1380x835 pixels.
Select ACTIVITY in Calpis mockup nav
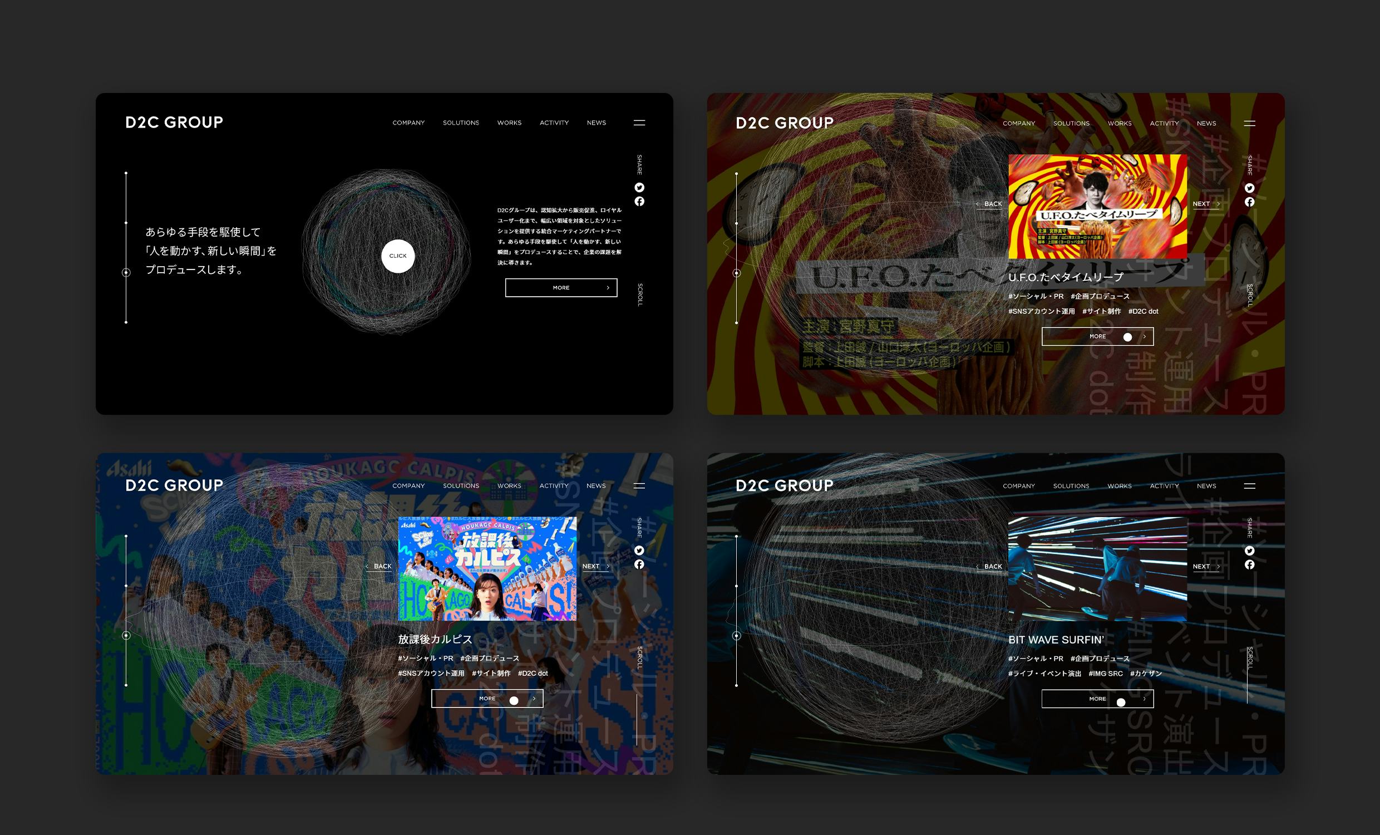point(554,486)
